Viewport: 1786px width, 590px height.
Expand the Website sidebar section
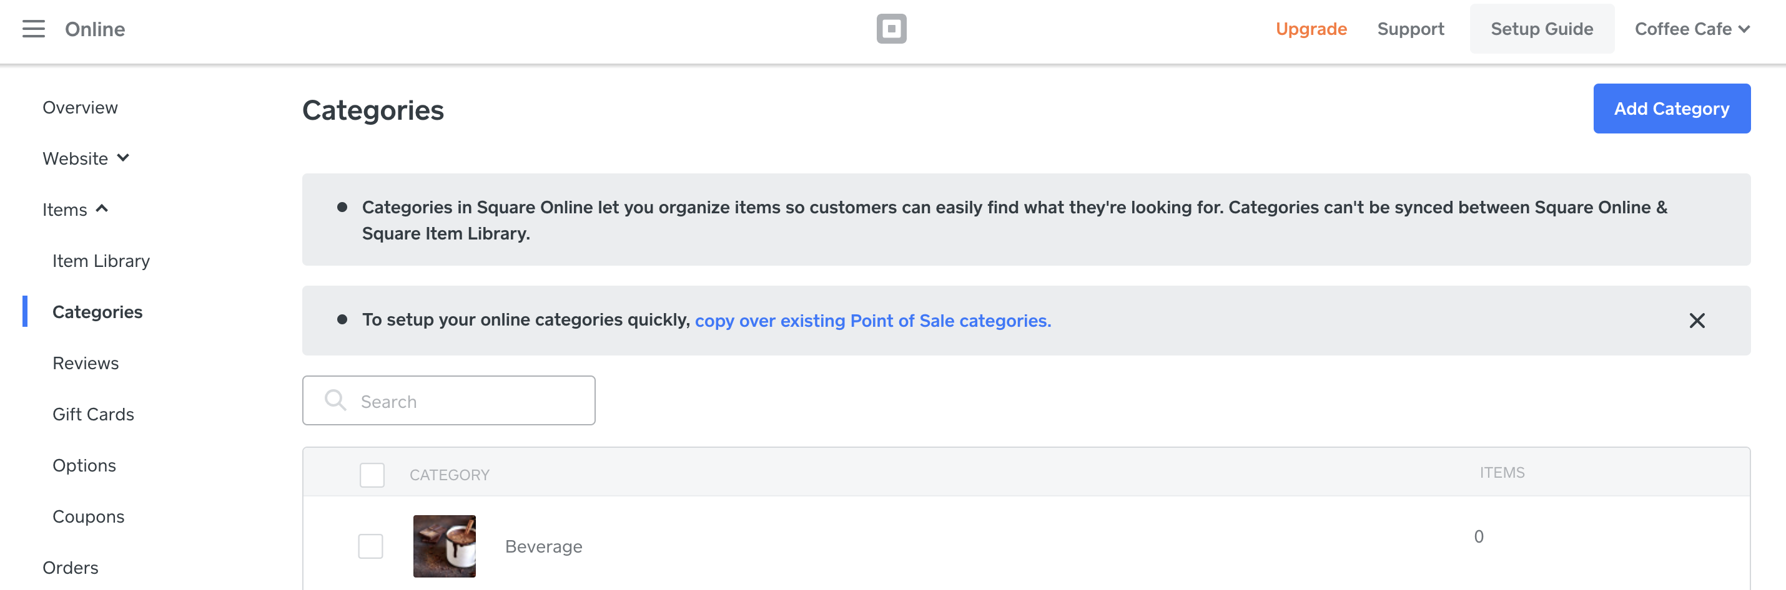[x=86, y=158]
